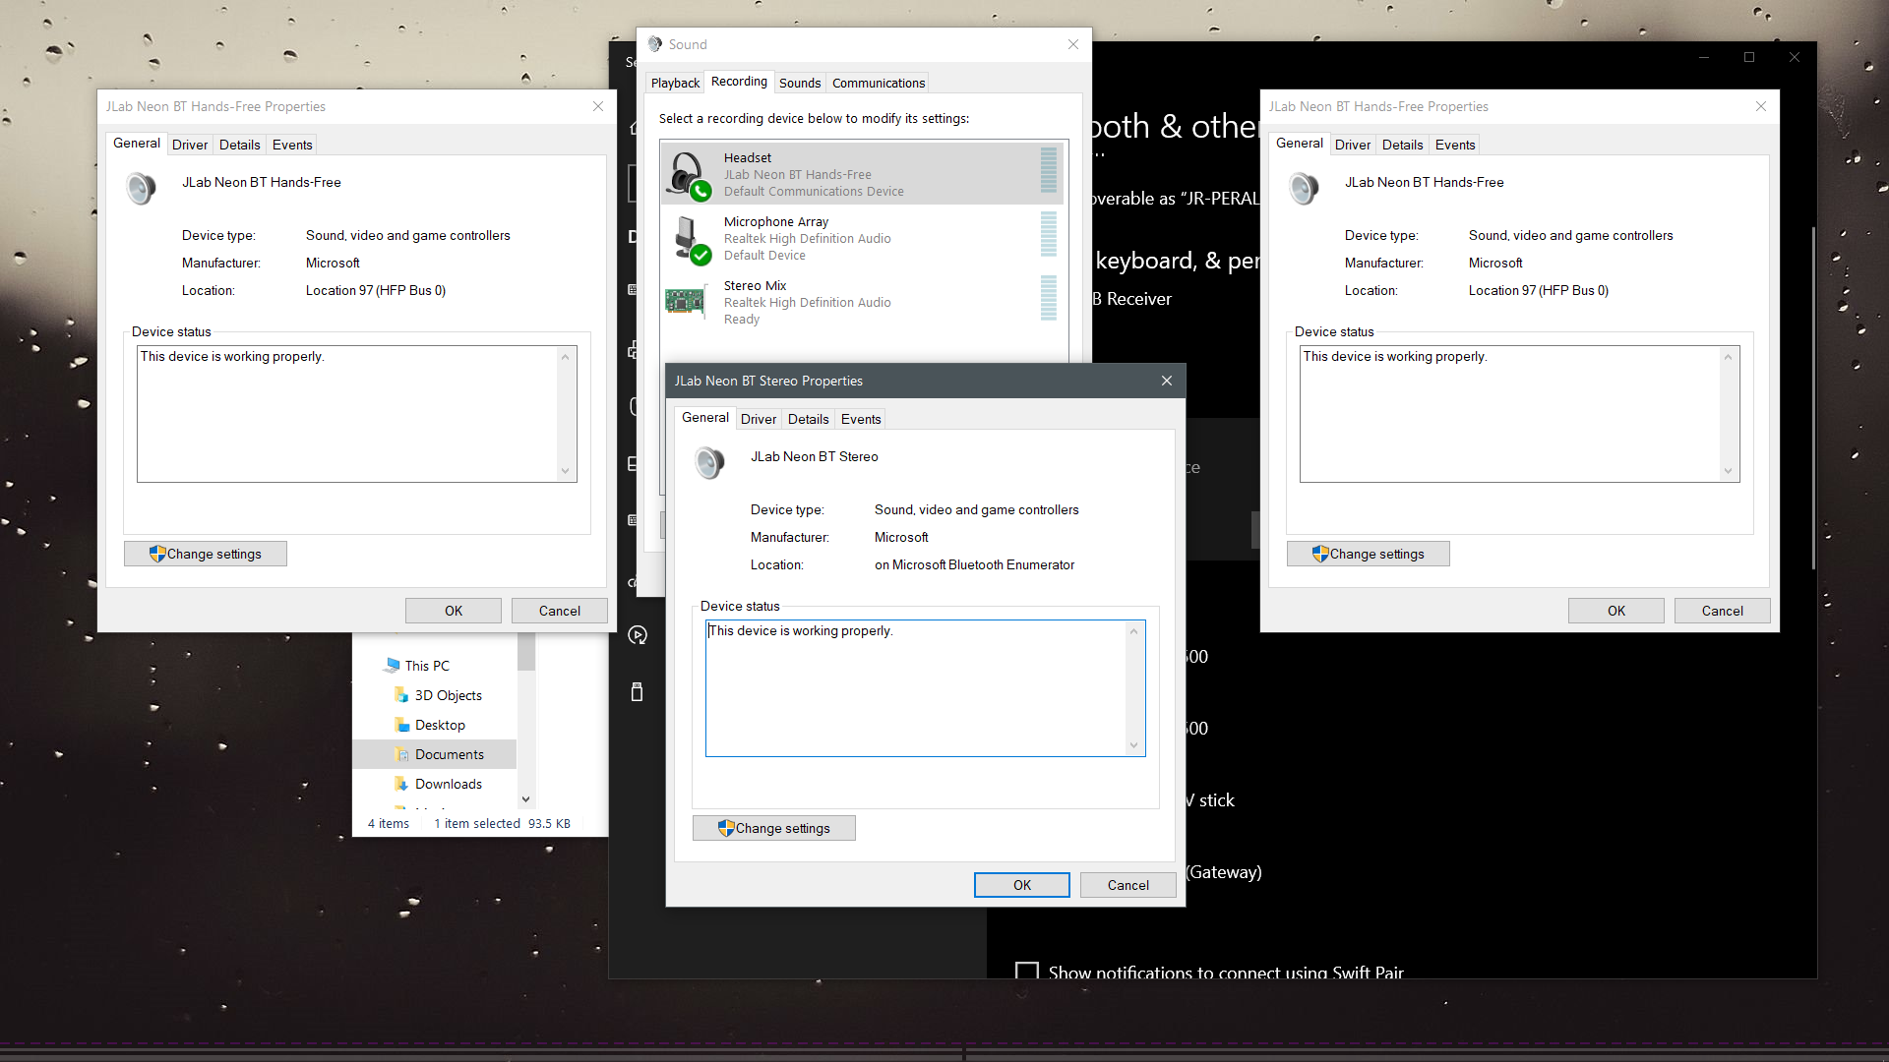Click Microphone Array input level meter
This screenshot has width=1889, height=1062.
click(x=1049, y=234)
